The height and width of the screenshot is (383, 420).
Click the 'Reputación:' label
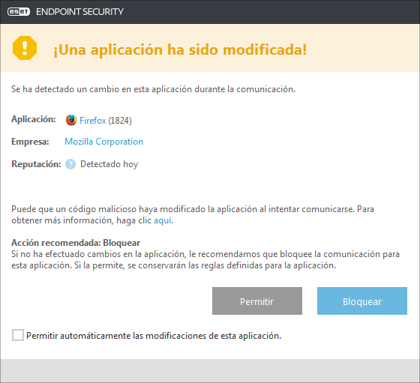tap(36, 164)
